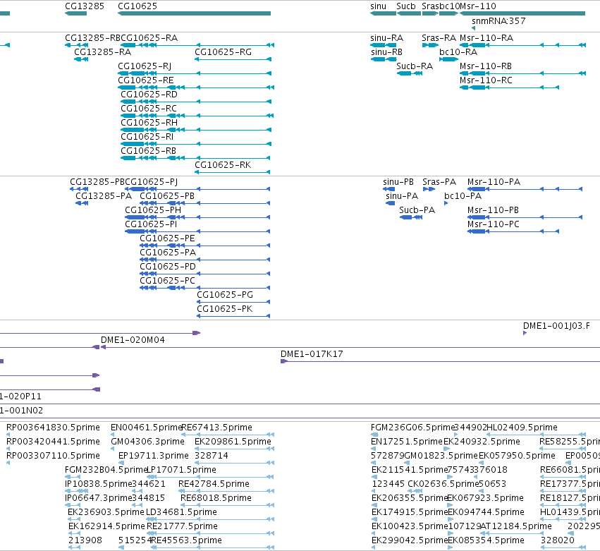The height and width of the screenshot is (551, 600).
Task: Select EST HL02409.5prime label
Action: [522, 428]
